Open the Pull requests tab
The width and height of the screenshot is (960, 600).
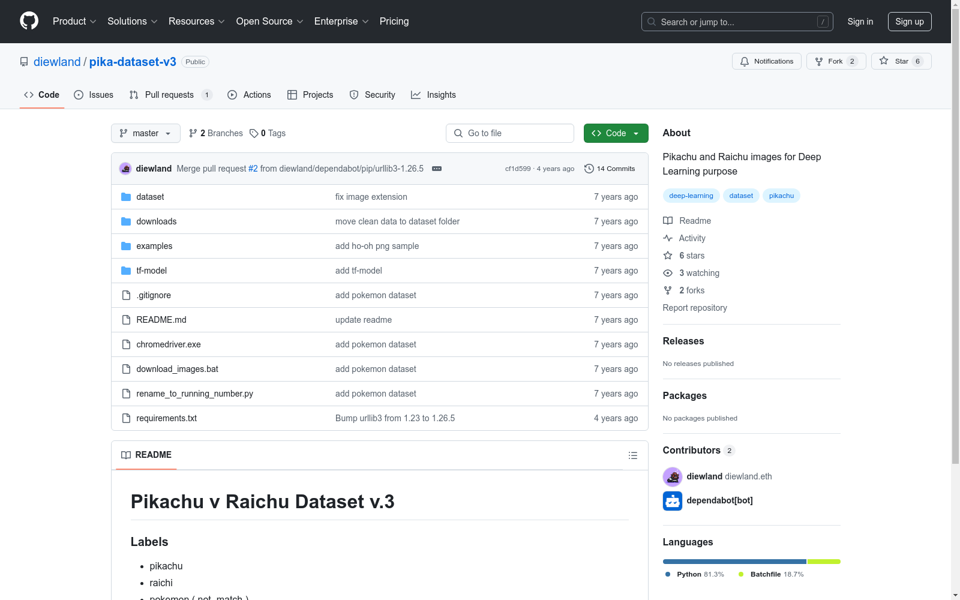pos(171,95)
